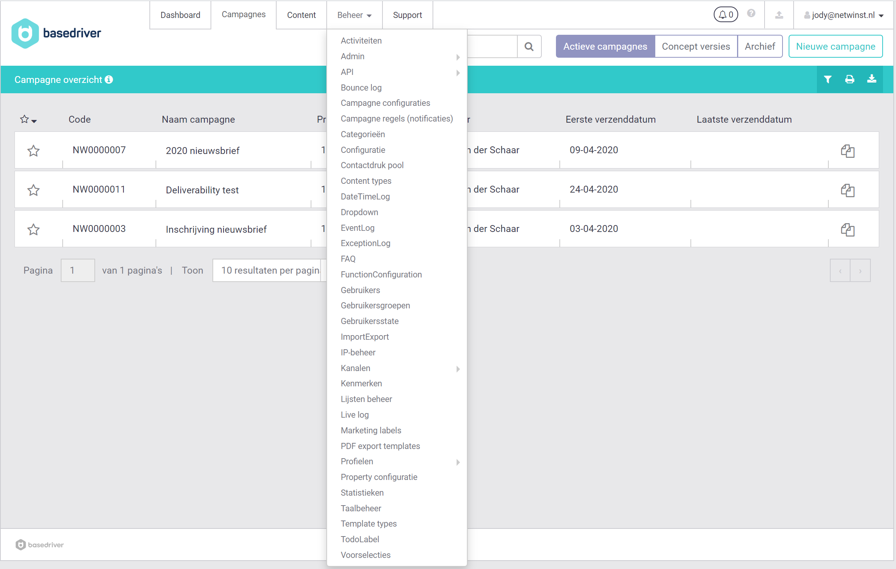Choose Content types entry
The width and height of the screenshot is (896, 569).
366,181
